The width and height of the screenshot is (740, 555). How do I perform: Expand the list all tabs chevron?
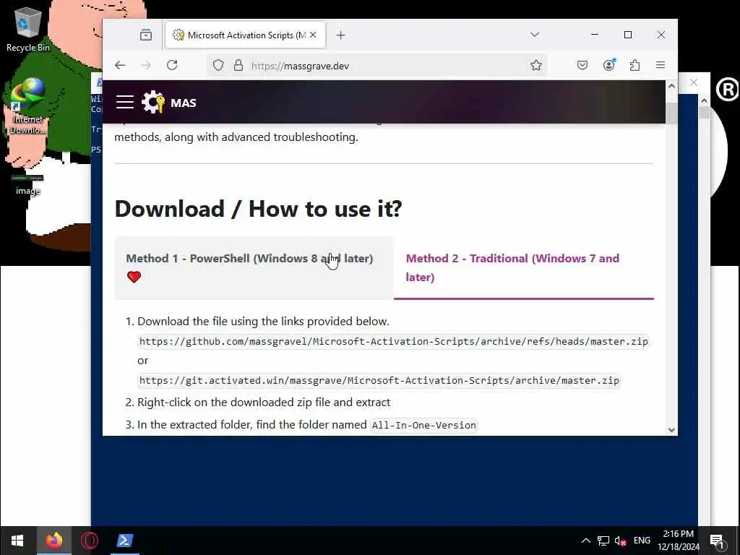(x=535, y=35)
